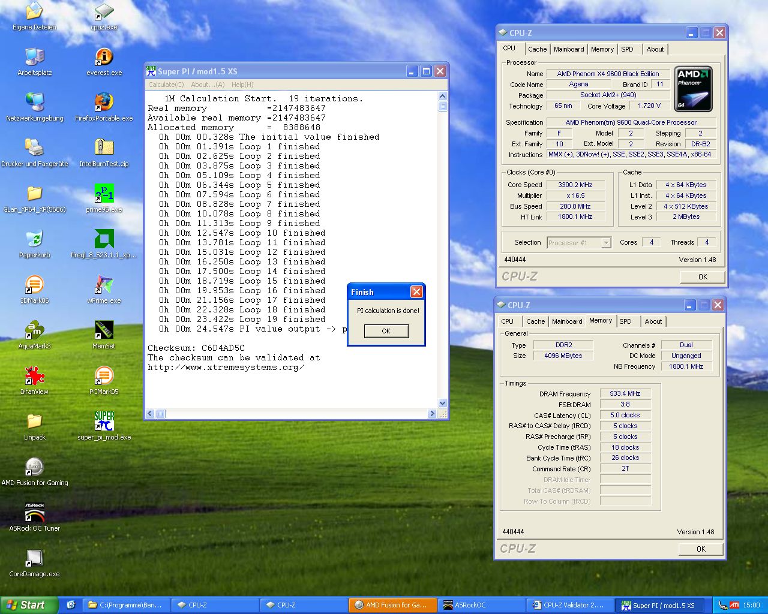Click Super PI scroll down arrow
The image size is (768, 614).
coord(443,404)
